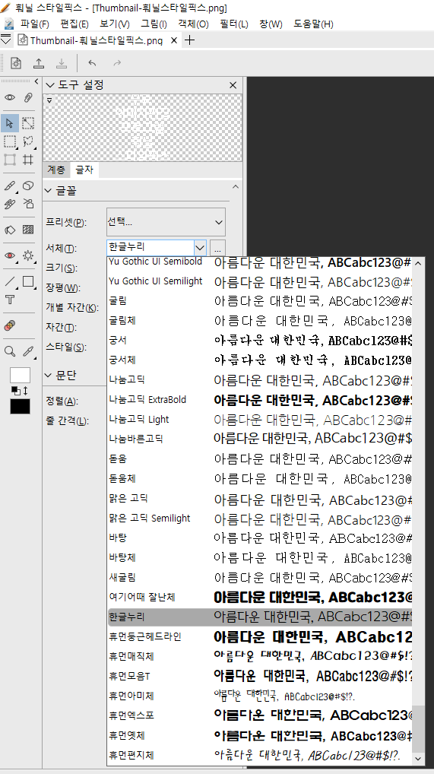
Task: Collapse the 도구 설정 panel chevron
Action: point(49,85)
